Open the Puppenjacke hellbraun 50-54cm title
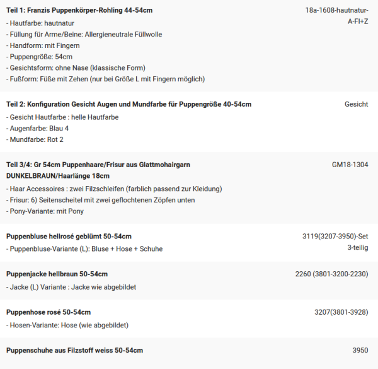The height and width of the screenshot is (369, 378). pyautogui.click(x=57, y=274)
